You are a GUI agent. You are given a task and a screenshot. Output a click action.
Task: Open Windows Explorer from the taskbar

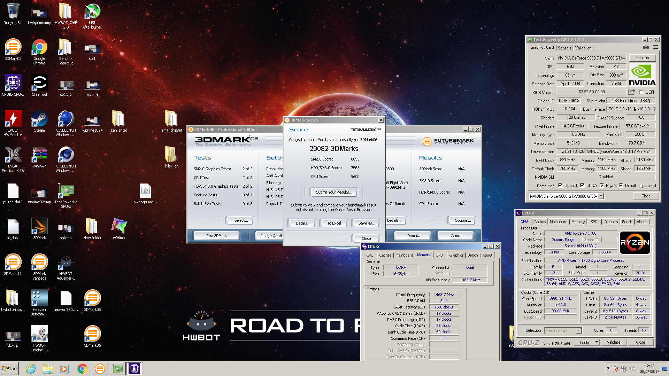(48, 369)
